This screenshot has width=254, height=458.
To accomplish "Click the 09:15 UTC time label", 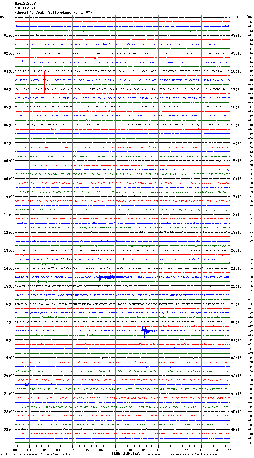I will click(236, 53).
